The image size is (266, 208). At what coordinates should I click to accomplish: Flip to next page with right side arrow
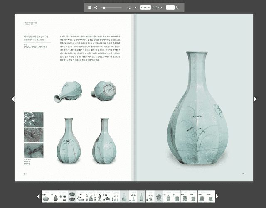(x=255, y=99)
